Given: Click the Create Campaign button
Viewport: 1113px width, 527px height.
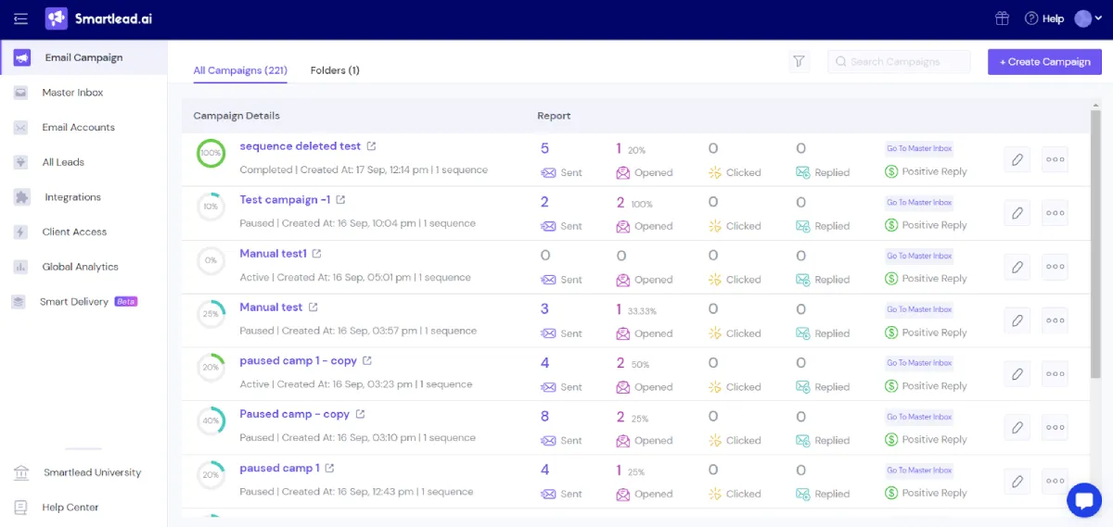Looking at the screenshot, I should (x=1044, y=62).
